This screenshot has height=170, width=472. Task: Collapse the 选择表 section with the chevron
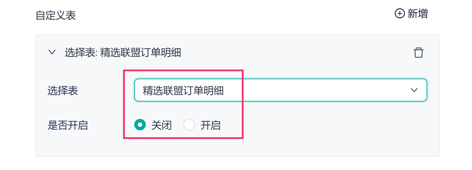(52, 53)
